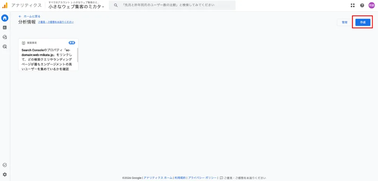Click the 利用規約 footer link
378x181 pixels.
[180, 178]
